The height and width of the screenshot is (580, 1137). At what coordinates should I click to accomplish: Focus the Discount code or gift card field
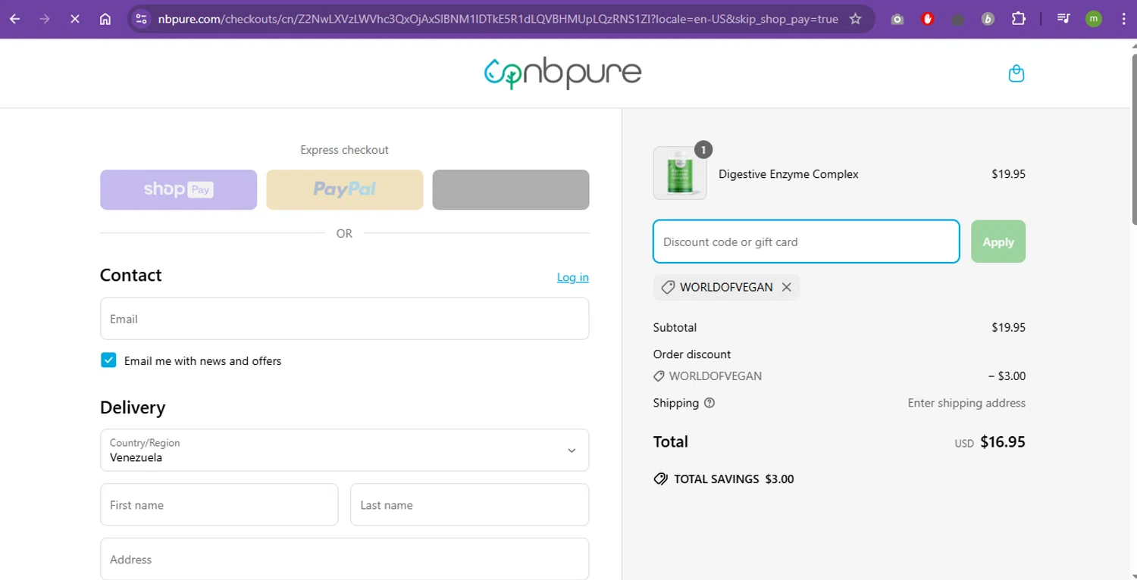click(807, 242)
